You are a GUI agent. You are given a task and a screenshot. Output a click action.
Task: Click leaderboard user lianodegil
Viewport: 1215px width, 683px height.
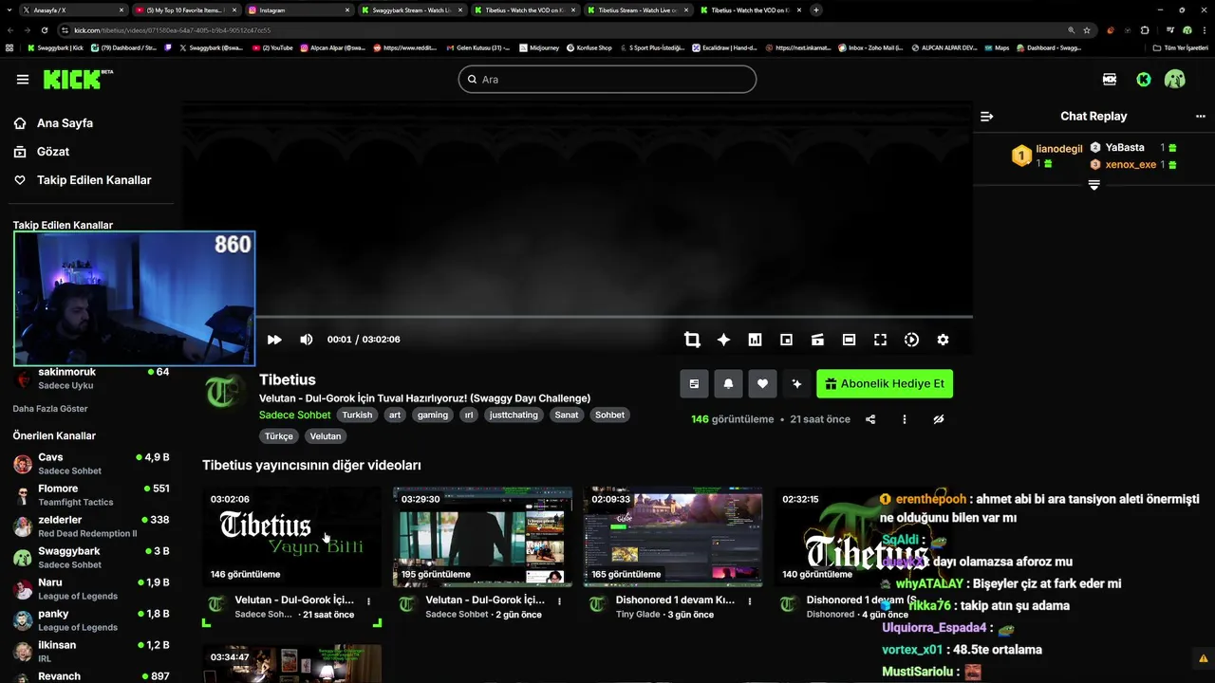[x=1059, y=149]
